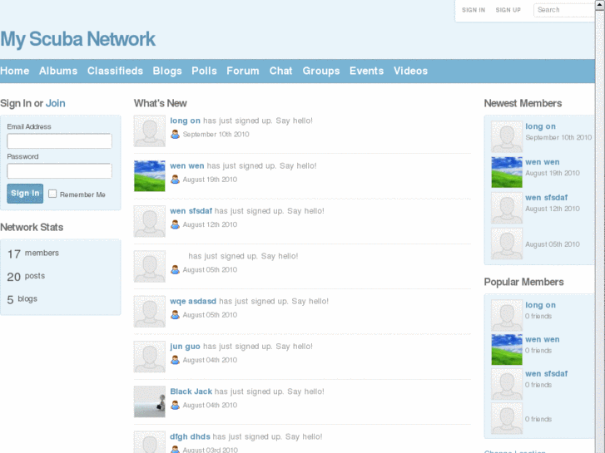
Task: Click user icon in dfgh dhds feed entry
Action: [175, 449]
